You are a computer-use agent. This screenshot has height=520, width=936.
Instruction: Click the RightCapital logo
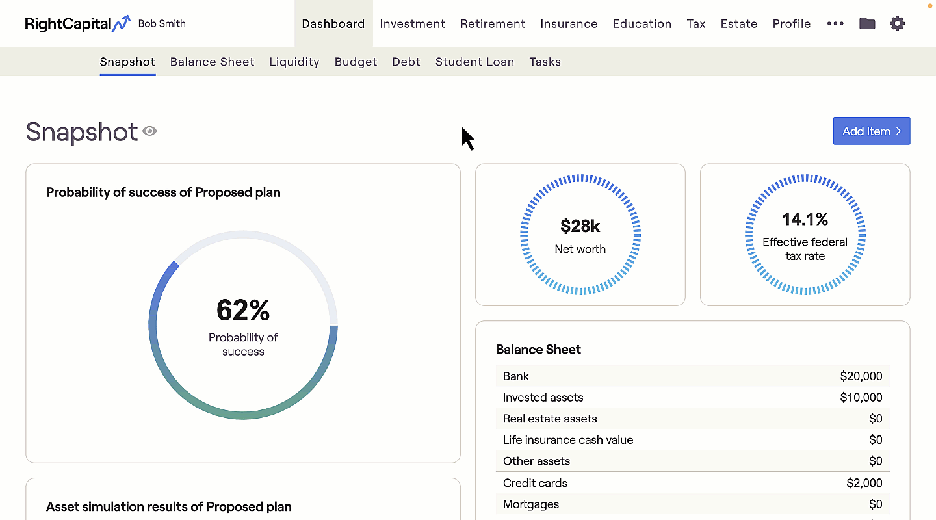pyautogui.click(x=77, y=24)
